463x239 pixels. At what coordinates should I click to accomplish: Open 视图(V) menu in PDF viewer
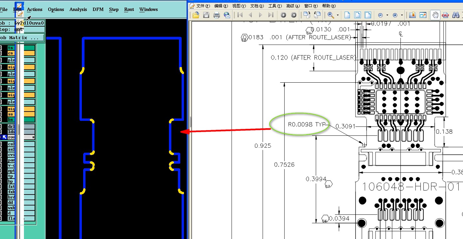[x=239, y=6]
